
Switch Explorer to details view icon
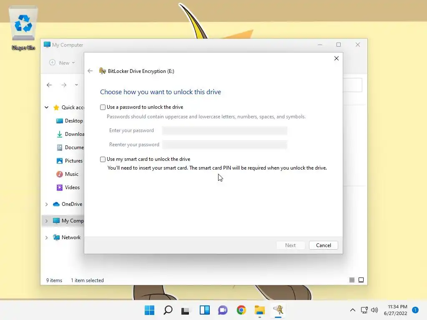352,280
